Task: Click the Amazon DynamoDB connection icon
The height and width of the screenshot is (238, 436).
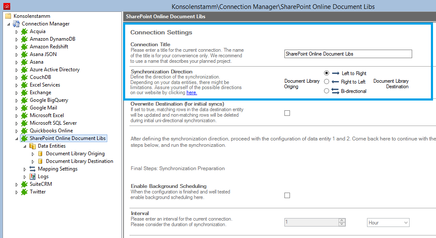Action: 24,39
